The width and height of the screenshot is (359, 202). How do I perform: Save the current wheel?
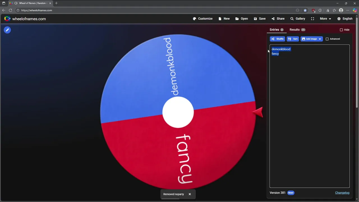point(260,19)
